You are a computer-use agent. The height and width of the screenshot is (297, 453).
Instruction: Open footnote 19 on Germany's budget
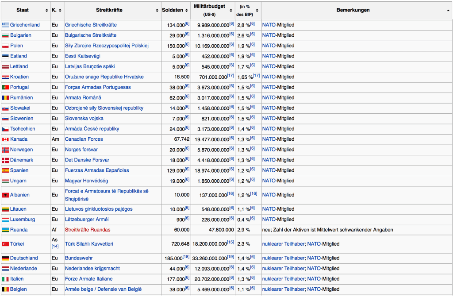click(x=231, y=256)
